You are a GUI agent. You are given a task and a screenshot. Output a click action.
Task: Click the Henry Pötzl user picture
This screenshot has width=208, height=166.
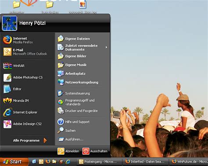(10, 23)
